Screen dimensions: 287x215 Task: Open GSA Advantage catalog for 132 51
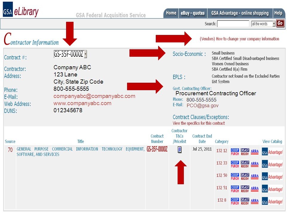tap(272, 189)
